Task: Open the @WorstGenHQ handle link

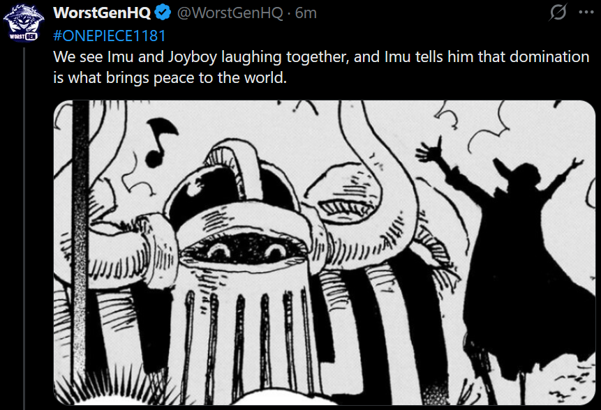Action: (230, 13)
